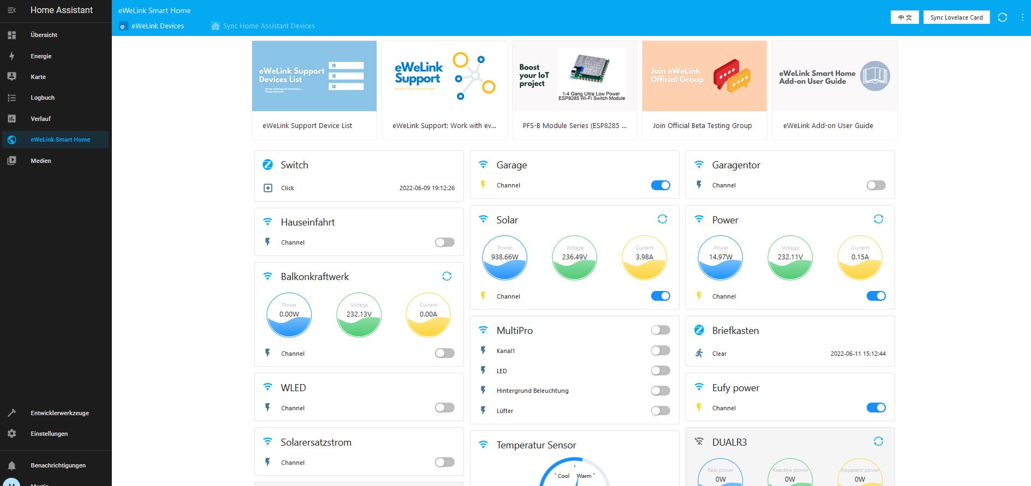Switch language with 中文 button

pos(905,17)
